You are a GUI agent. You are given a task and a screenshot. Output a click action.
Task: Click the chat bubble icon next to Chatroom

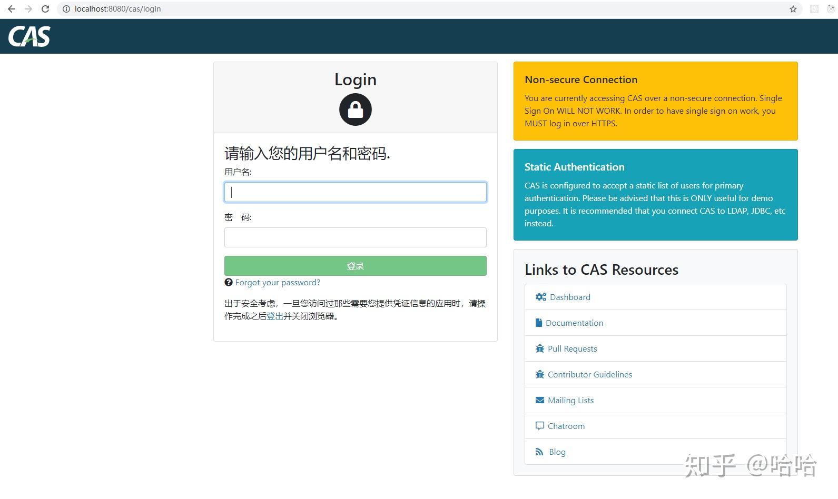540,426
